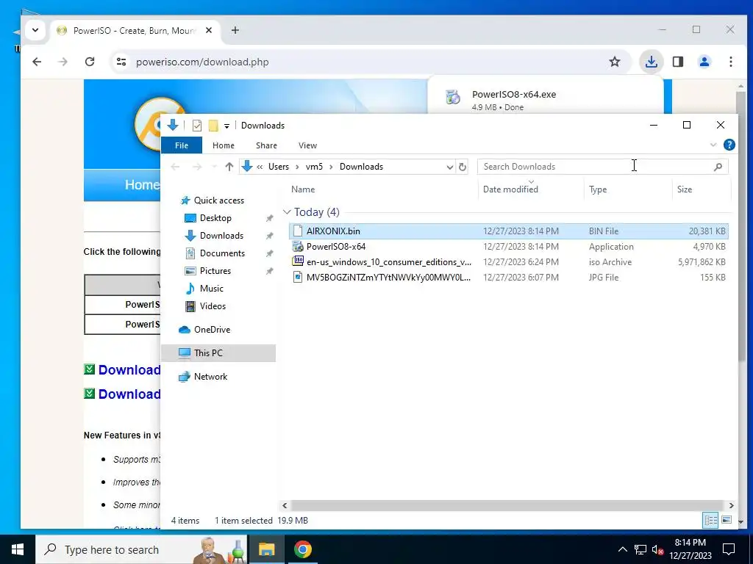Click the Chrome downloads tray icon

[x=652, y=62]
